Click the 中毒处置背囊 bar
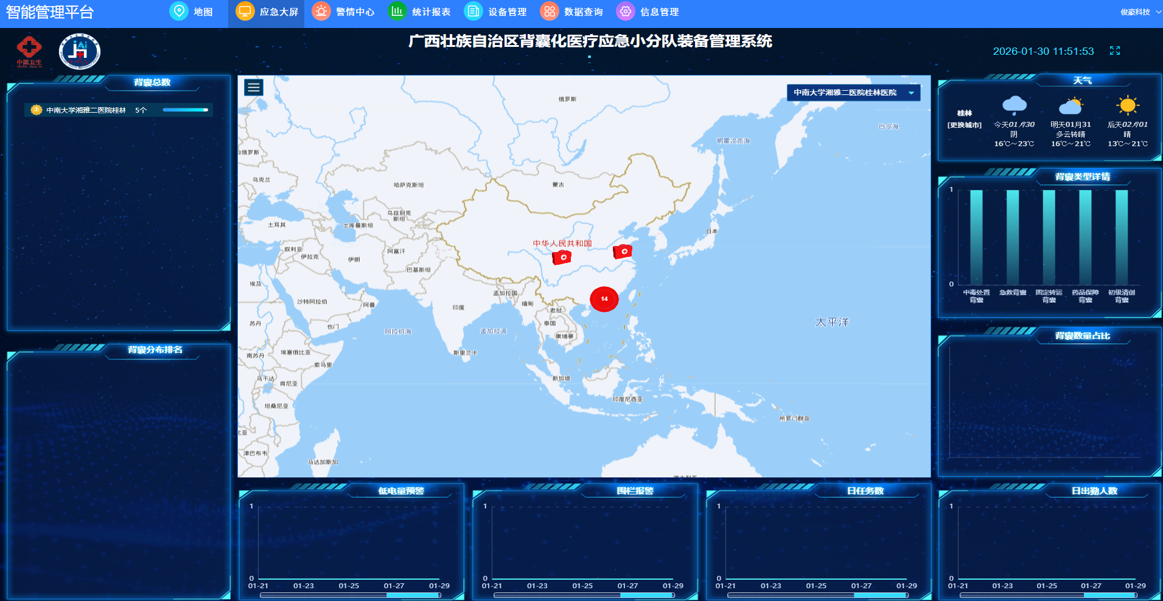Image resolution: width=1163 pixels, height=601 pixels. tap(976, 237)
